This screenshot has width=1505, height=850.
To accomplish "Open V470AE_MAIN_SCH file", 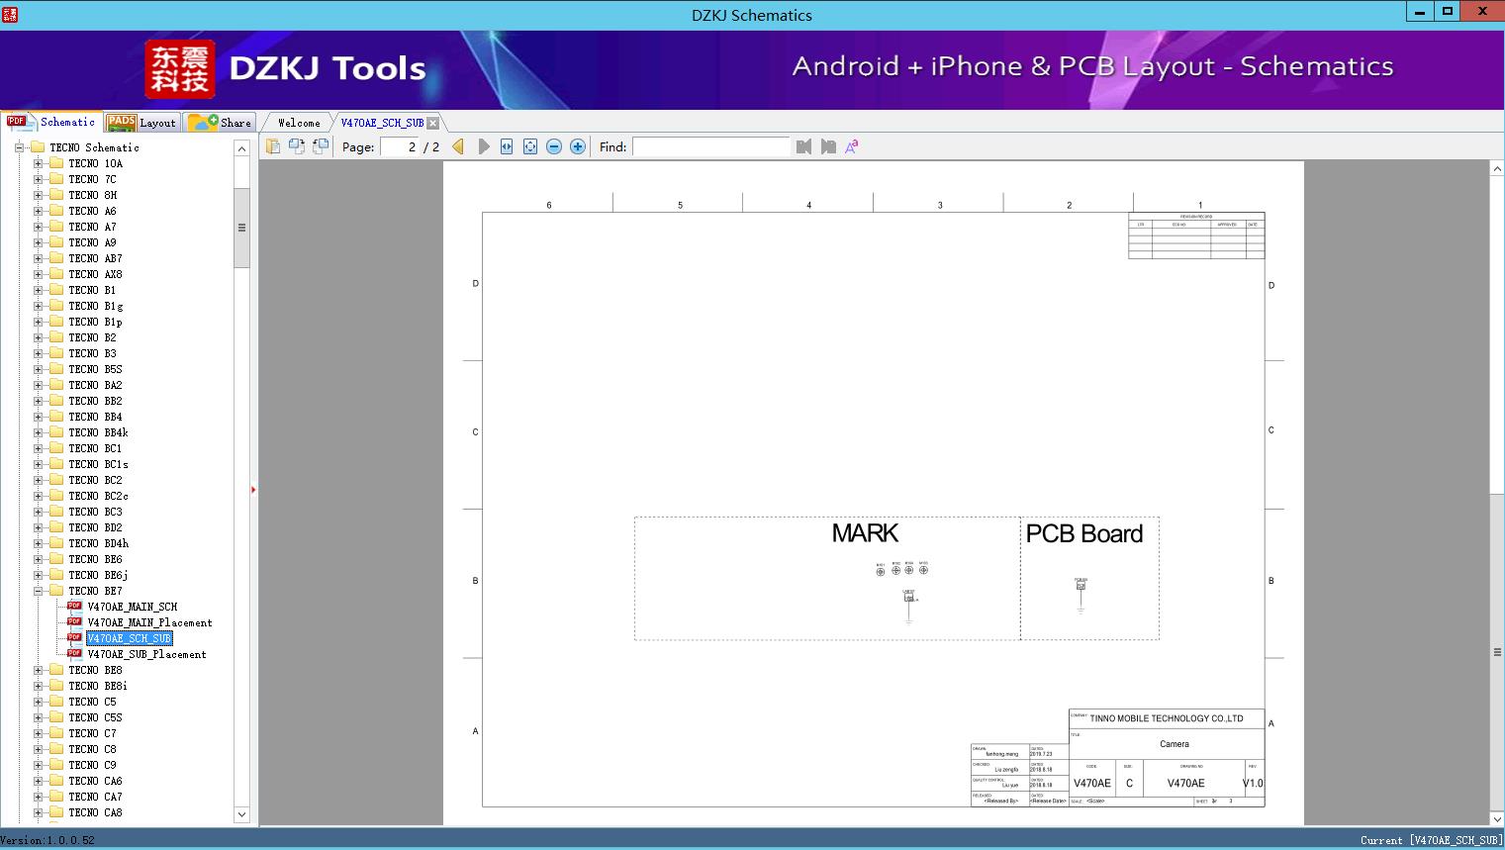I will pyautogui.click(x=133, y=607).
